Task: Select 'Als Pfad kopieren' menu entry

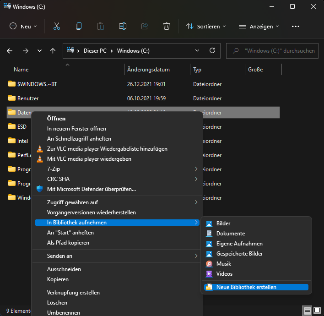Action: point(68,243)
